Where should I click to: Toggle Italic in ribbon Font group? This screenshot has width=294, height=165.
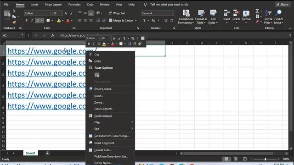(x=32, y=20)
